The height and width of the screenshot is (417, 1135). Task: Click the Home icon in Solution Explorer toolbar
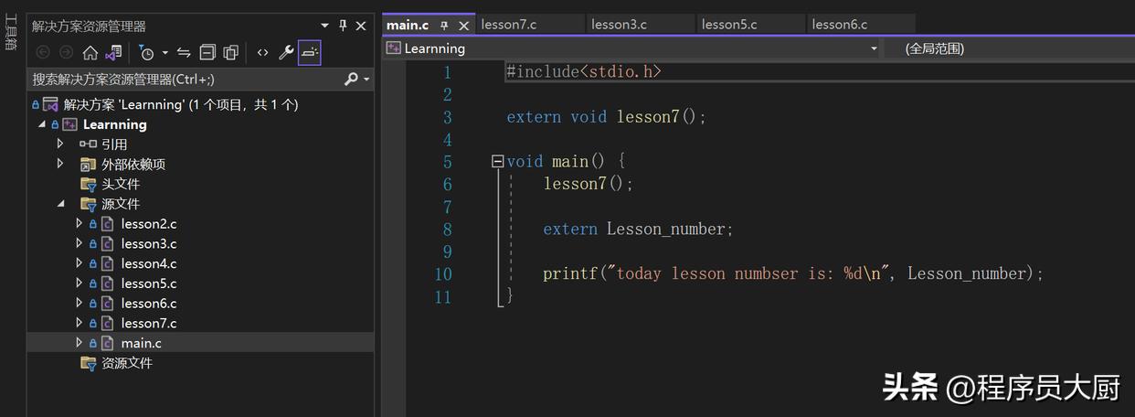click(90, 53)
